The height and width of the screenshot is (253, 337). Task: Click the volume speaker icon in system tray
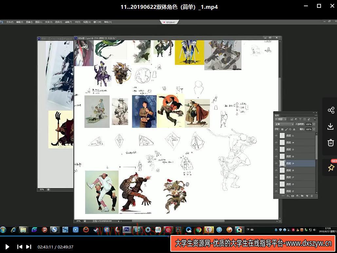315,230
